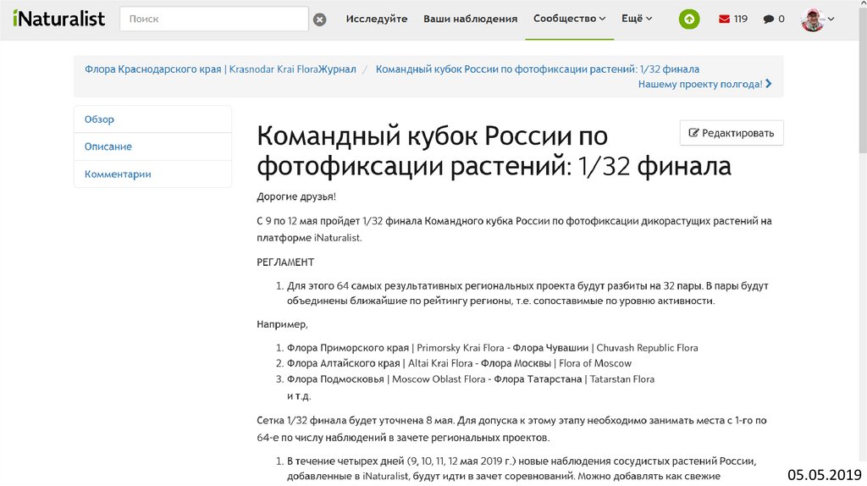Open the Командный кубок России breadcrumb link
This screenshot has width=867, height=486.
(538, 69)
